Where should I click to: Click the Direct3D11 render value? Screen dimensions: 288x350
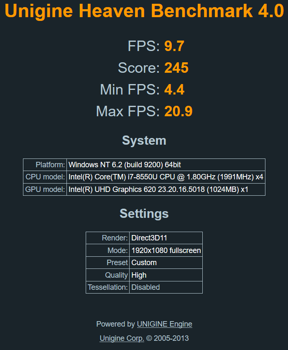point(143,238)
